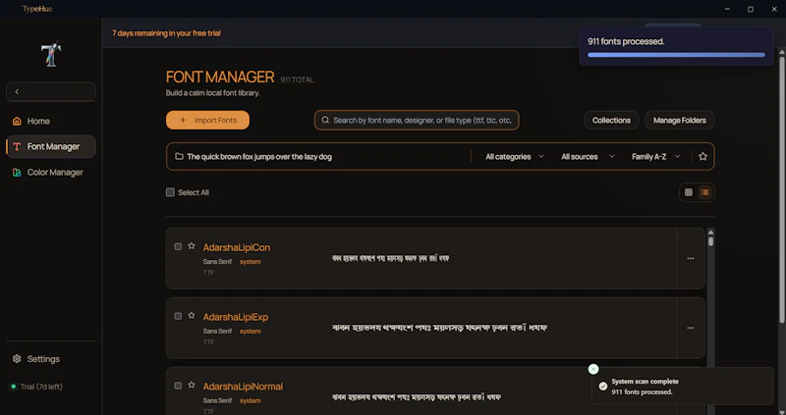
Task: Open the AdarshaLipiCon more options menu
Action: (x=691, y=258)
